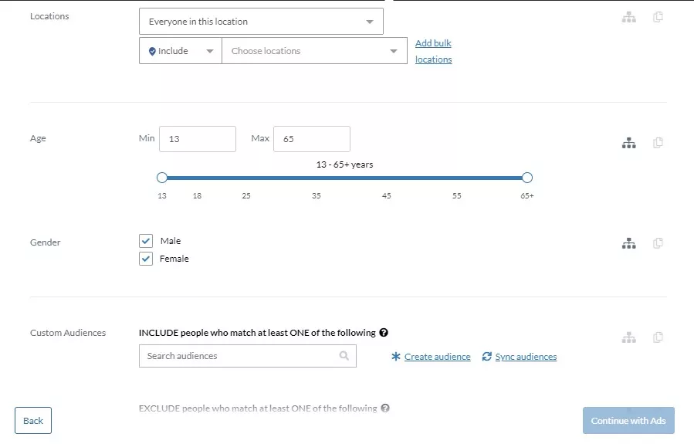Click the copy icon in Age row
This screenshot has width=694, height=444.
pos(658,143)
